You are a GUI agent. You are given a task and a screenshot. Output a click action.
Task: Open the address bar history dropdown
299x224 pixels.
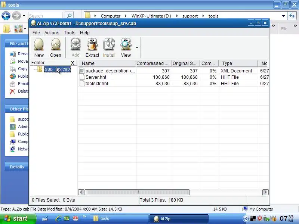283,16
